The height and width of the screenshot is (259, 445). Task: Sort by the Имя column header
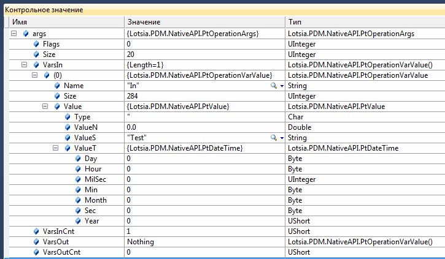[x=61, y=22]
